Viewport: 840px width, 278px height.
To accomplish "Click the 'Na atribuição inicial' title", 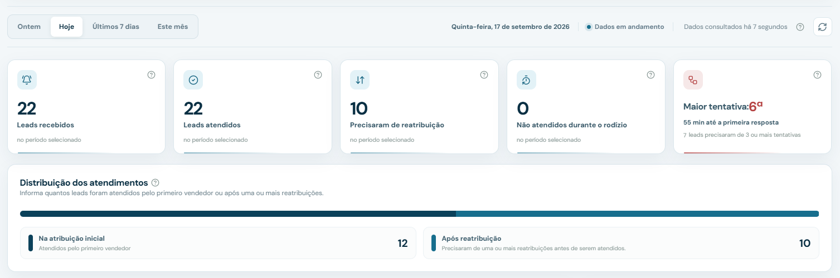I will pyautogui.click(x=72, y=238).
